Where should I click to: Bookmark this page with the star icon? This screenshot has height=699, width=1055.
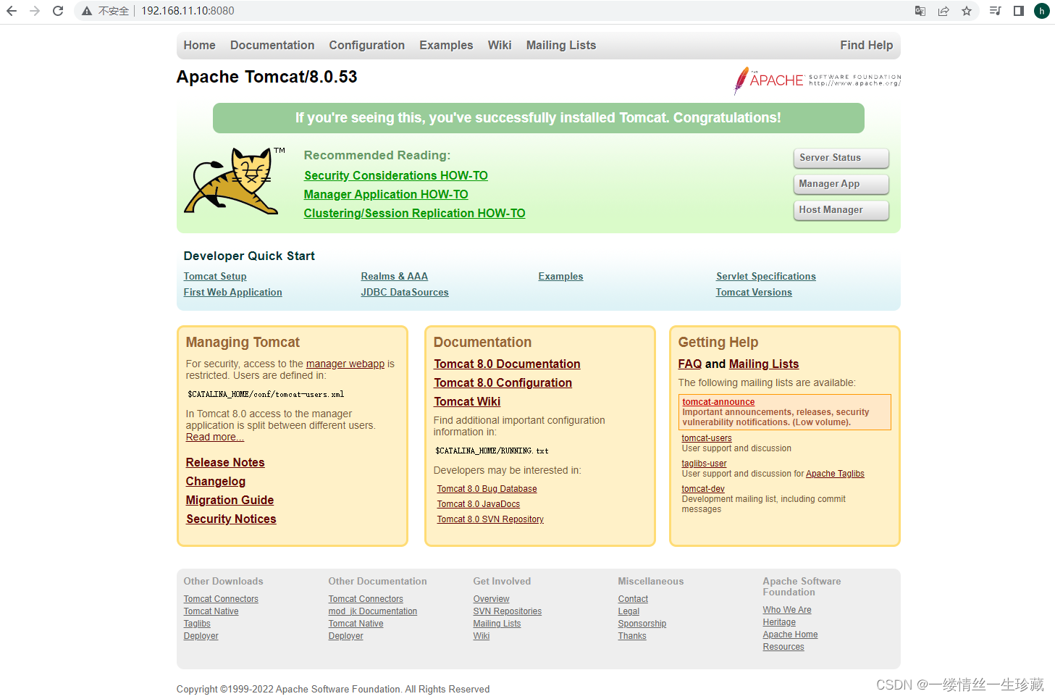(967, 11)
